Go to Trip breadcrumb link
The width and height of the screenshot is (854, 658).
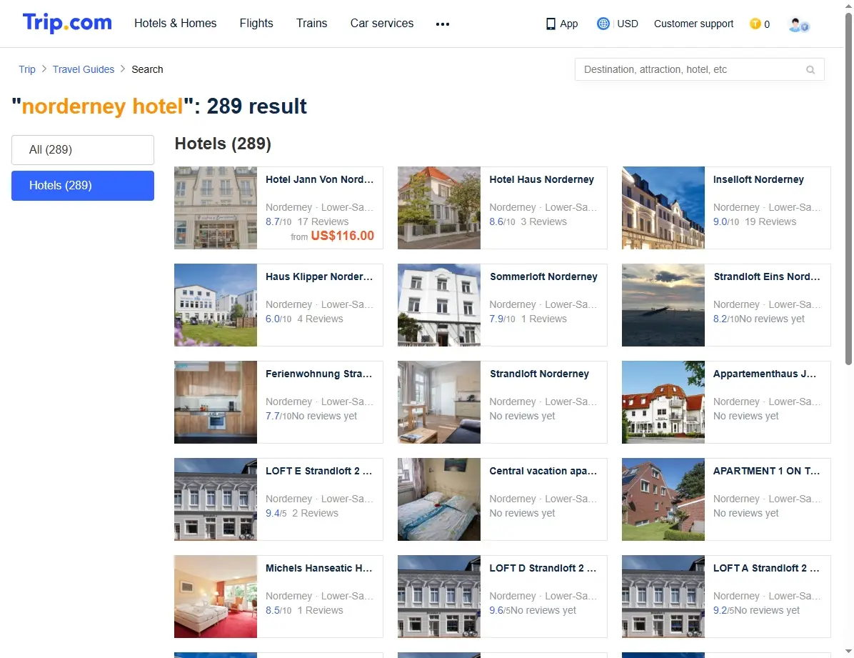tap(26, 69)
